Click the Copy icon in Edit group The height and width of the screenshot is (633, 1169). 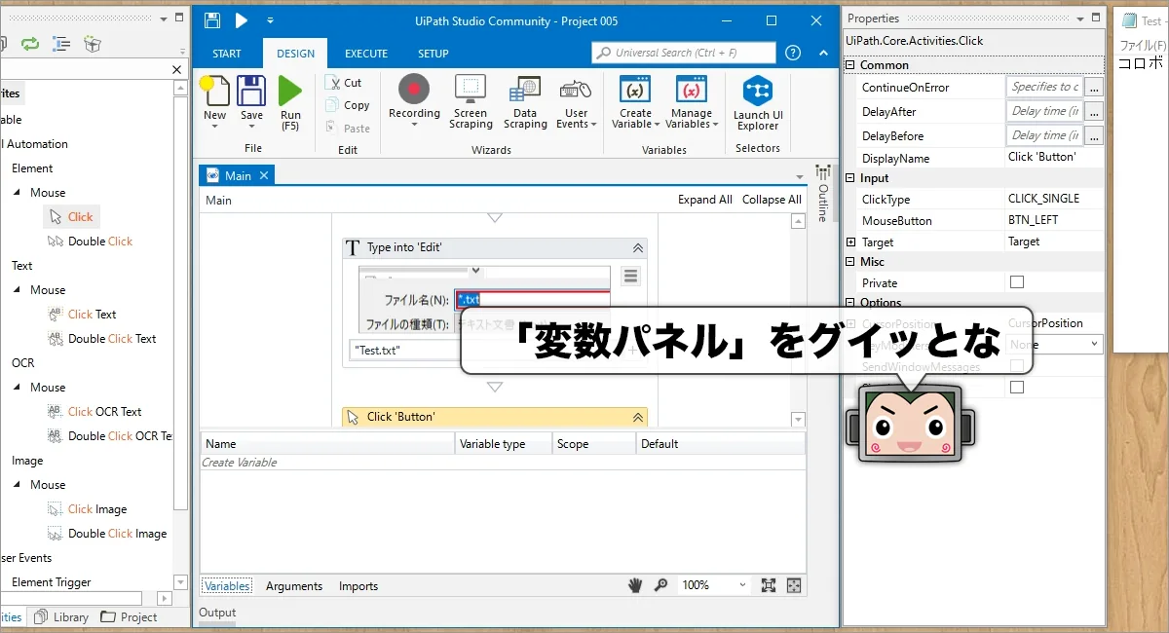click(x=332, y=105)
